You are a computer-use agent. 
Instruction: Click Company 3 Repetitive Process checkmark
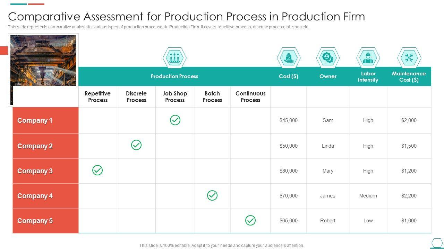(97, 170)
